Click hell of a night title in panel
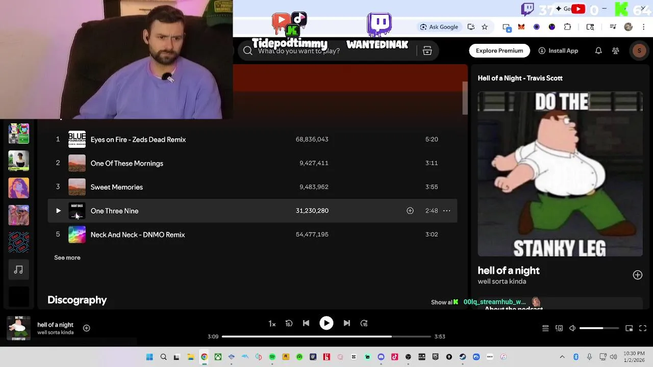653x367 pixels. pos(509,271)
